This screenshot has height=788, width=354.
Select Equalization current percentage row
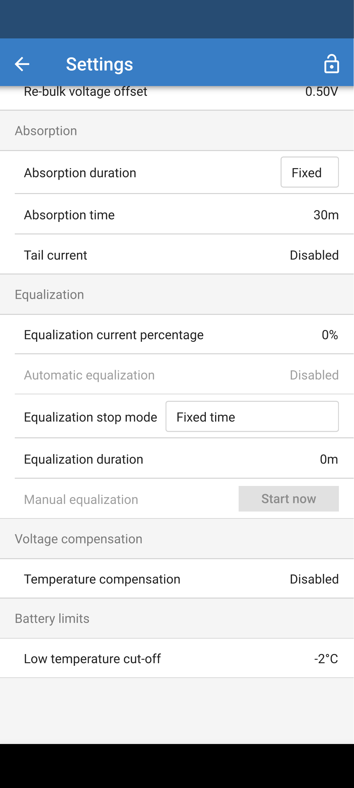[x=177, y=335]
